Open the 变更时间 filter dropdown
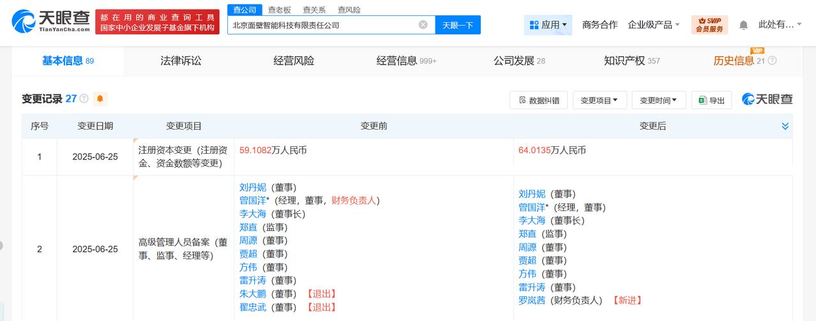 [659, 100]
